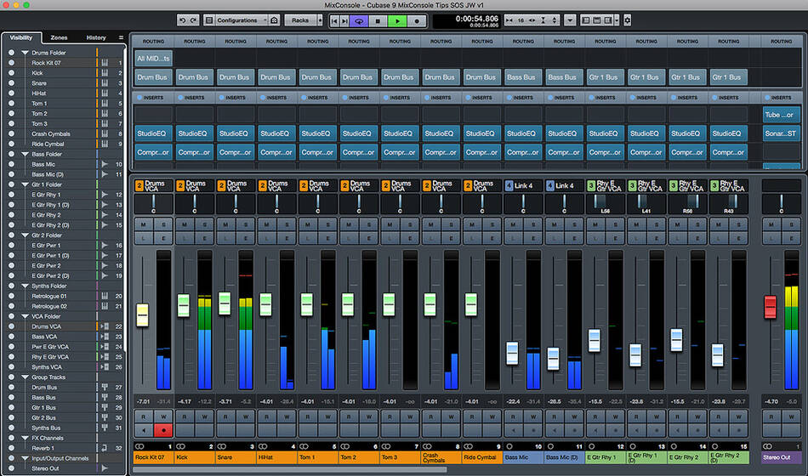Toggle visibility dot for Reverb 1

pyautogui.click(x=11, y=448)
